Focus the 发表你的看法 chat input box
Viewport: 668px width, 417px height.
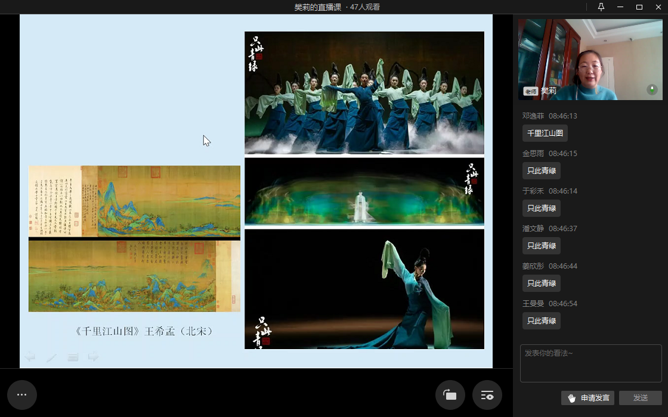(x=591, y=363)
